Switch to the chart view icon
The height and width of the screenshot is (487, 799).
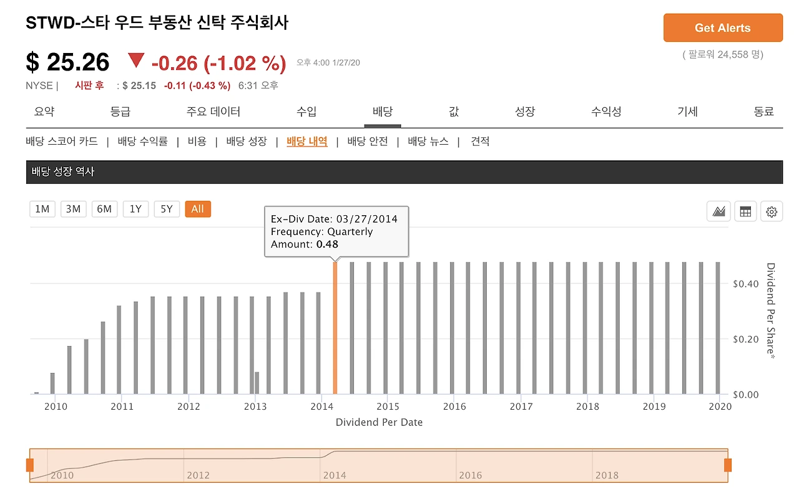(x=718, y=211)
